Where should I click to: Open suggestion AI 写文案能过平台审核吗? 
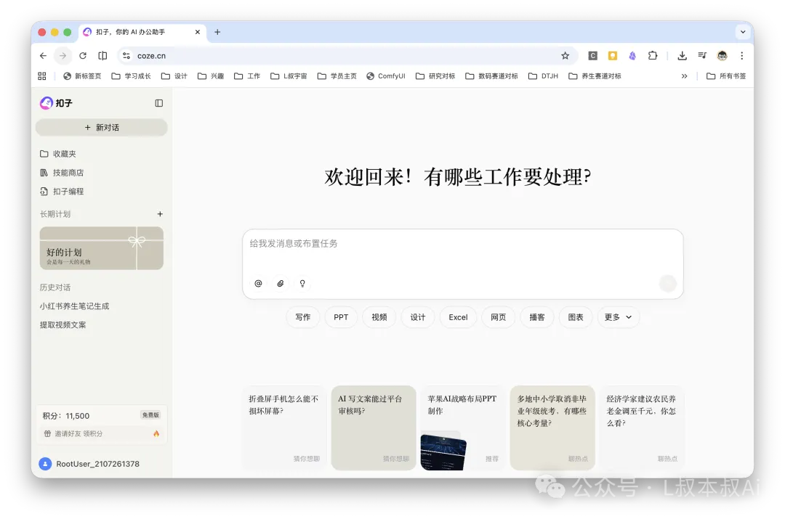point(374,428)
